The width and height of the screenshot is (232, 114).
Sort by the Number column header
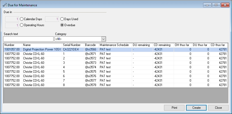(x=13, y=45)
